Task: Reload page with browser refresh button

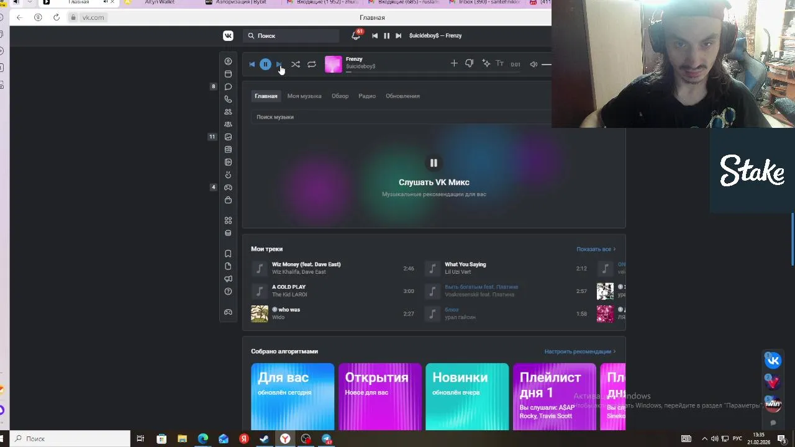Action: 56,17
